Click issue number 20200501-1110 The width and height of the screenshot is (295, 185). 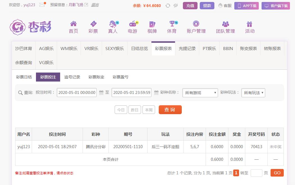(x=128, y=147)
